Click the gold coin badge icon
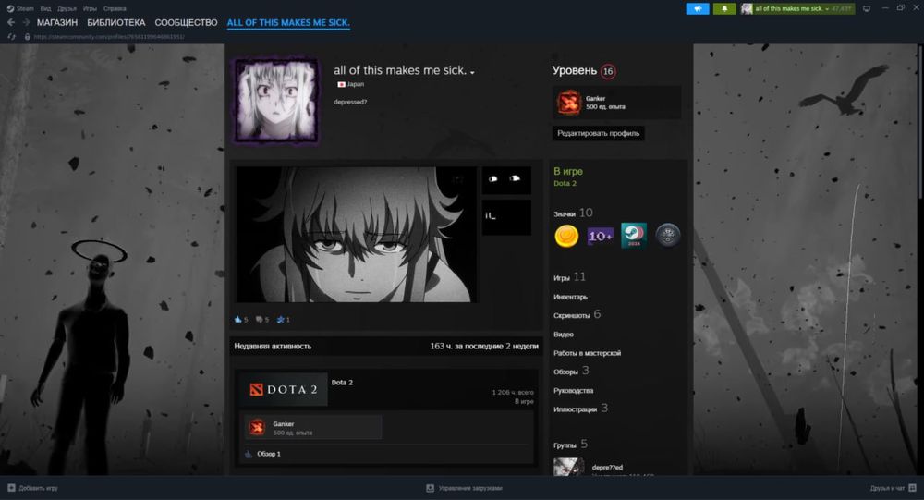Screen dimensions: 924x500 coord(566,236)
